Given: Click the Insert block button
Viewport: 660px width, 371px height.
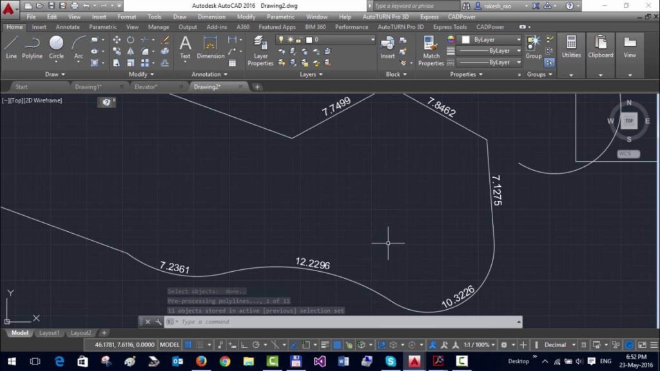Looking at the screenshot, I should [x=387, y=47].
